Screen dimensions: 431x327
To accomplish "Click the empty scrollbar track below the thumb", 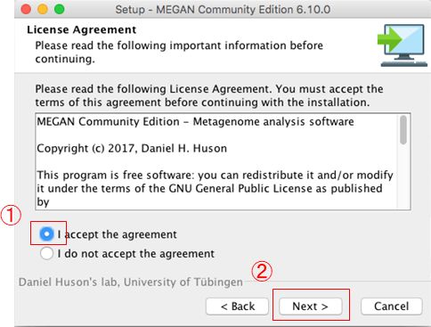I will point(403,176).
